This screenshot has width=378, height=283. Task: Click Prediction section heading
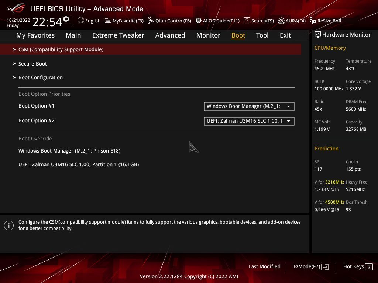tap(326, 149)
